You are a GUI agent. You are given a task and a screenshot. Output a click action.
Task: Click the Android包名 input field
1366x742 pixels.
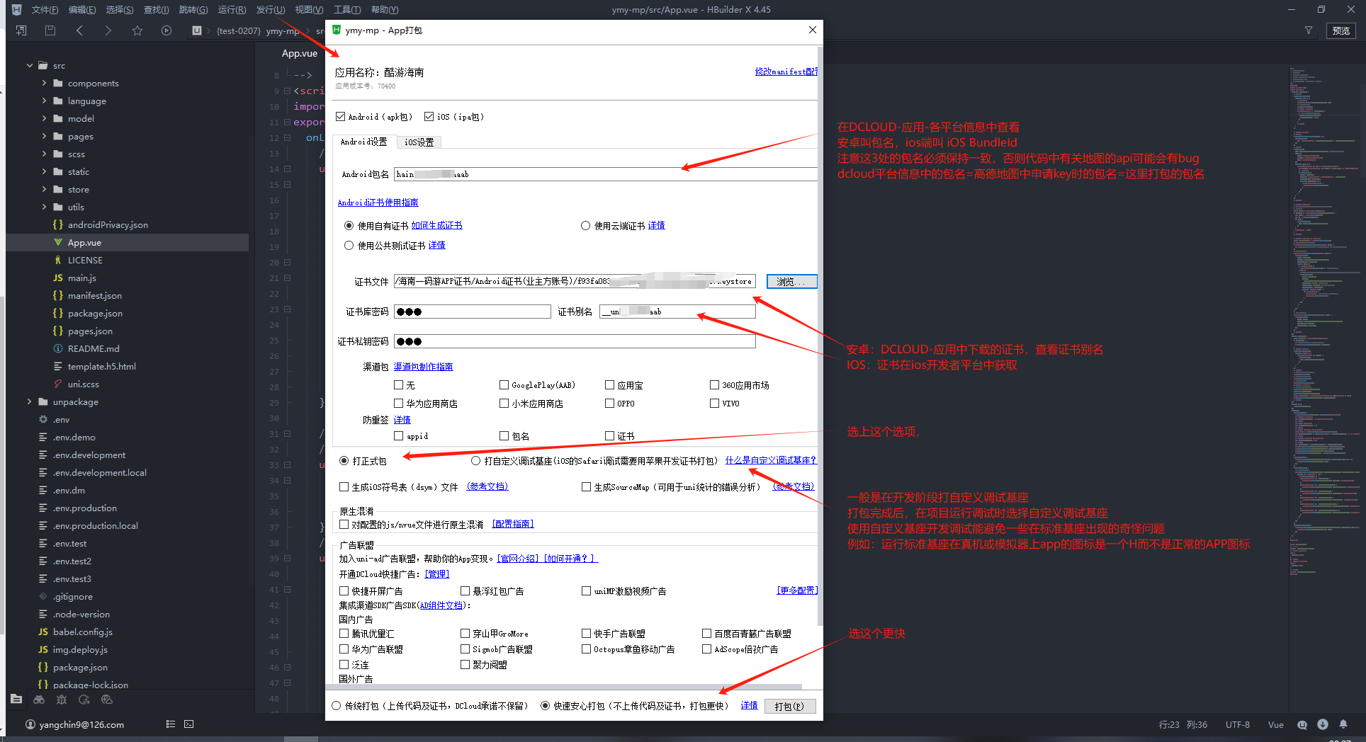coord(606,174)
